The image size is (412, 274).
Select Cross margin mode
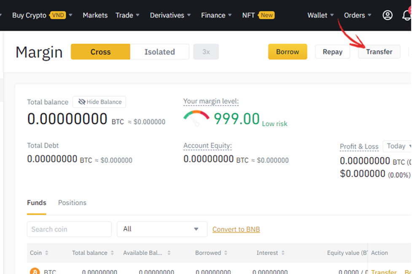pyautogui.click(x=100, y=52)
